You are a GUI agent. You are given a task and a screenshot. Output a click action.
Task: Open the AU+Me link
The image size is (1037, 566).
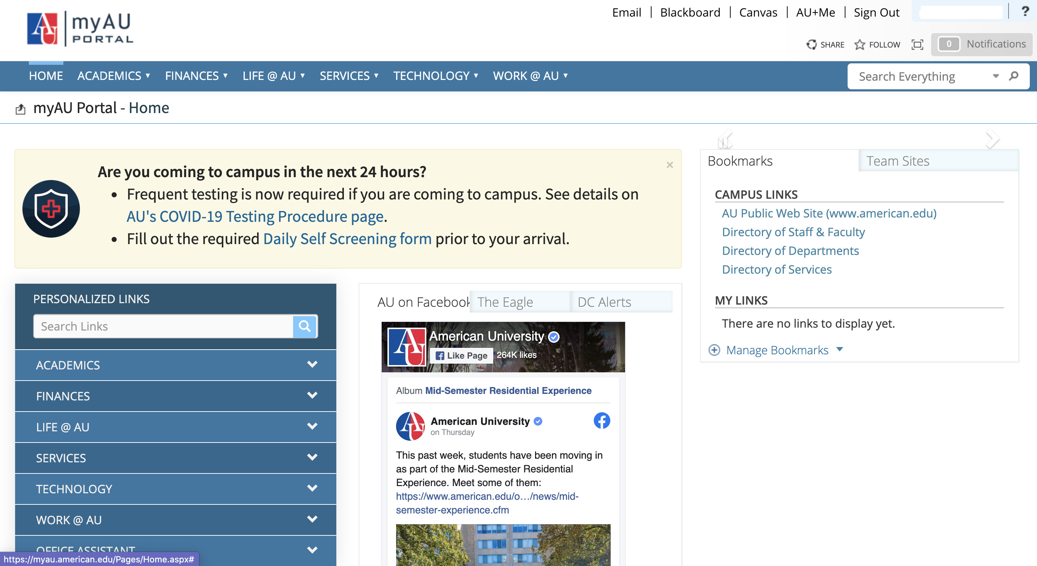pos(815,13)
